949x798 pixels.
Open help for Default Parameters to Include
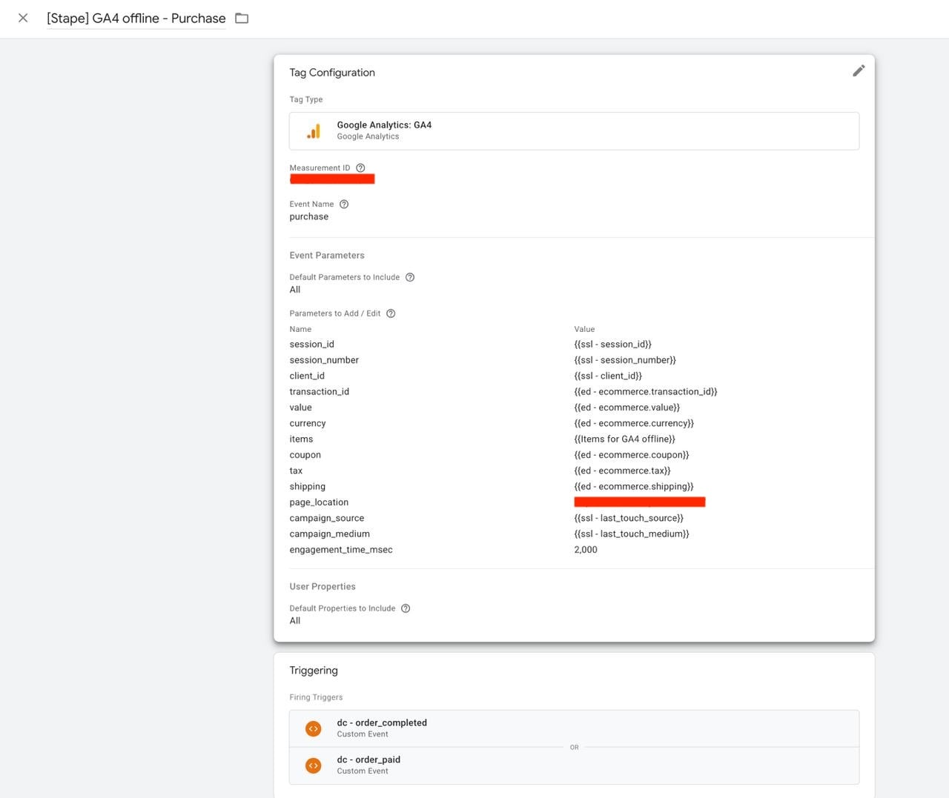pyautogui.click(x=410, y=277)
